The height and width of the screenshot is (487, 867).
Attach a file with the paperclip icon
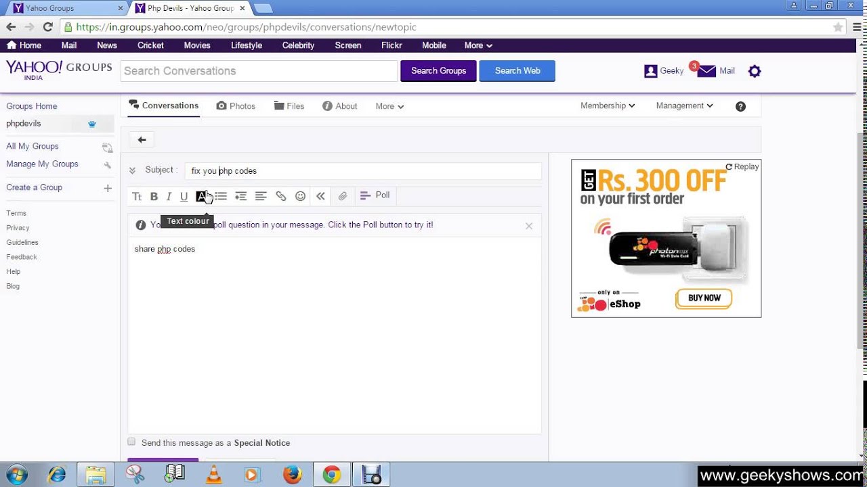coord(343,195)
